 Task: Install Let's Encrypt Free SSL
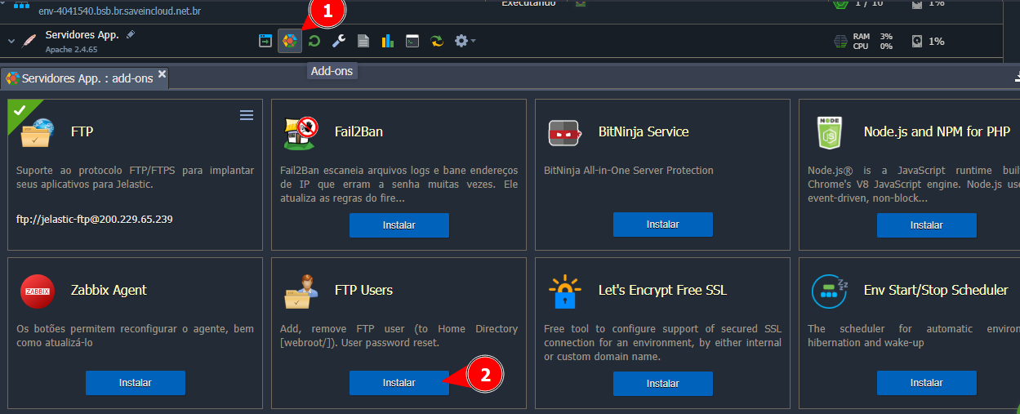coord(662,383)
